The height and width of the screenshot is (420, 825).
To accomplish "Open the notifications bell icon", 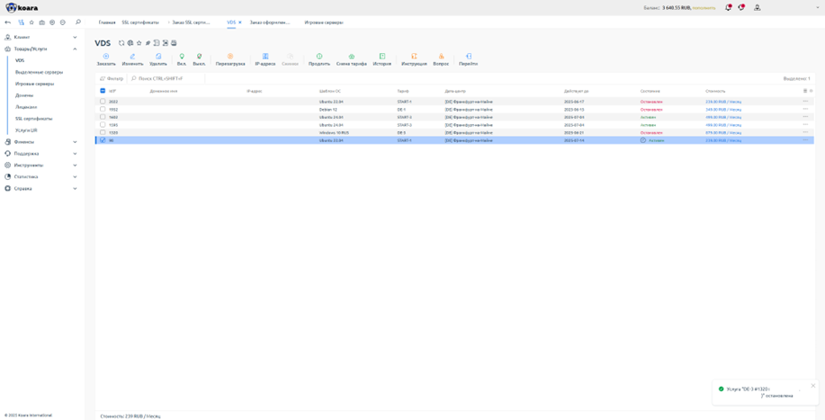I will coord(728,7).
